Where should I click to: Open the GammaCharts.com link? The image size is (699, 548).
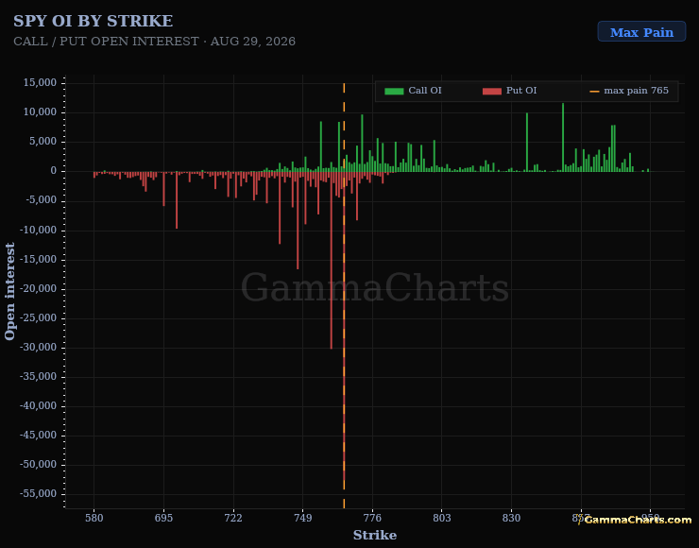point(638,520)
